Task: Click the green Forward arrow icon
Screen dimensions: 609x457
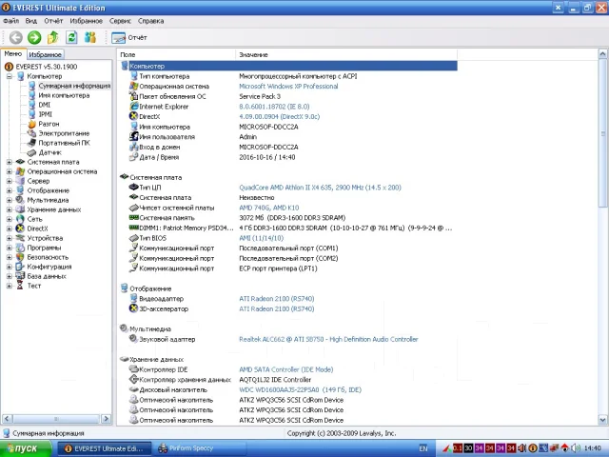Action: 34,38
